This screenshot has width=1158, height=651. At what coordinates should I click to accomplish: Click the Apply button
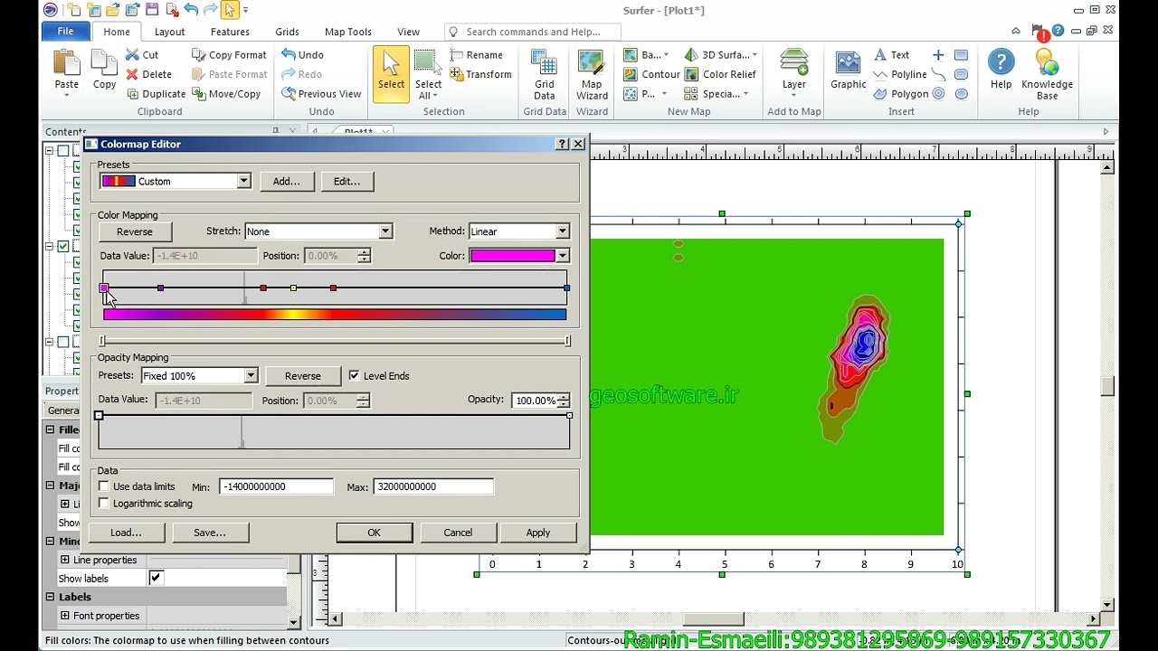pyautogui.click(x=538, y=533)
